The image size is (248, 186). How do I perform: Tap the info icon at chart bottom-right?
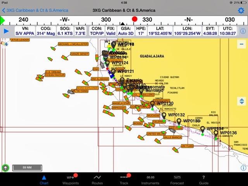pos(243,167)
